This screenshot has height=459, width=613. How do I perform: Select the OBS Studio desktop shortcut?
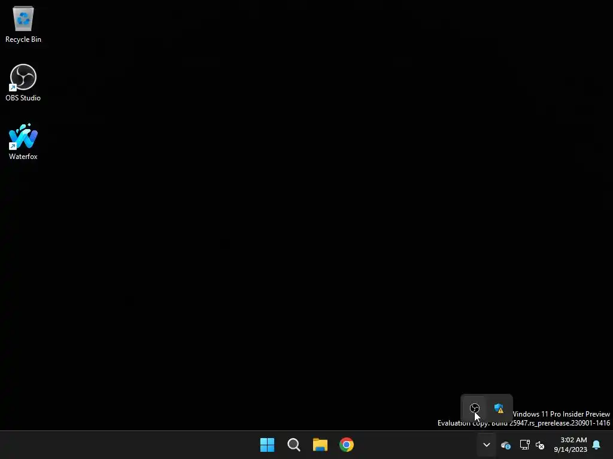click(23, 82)
